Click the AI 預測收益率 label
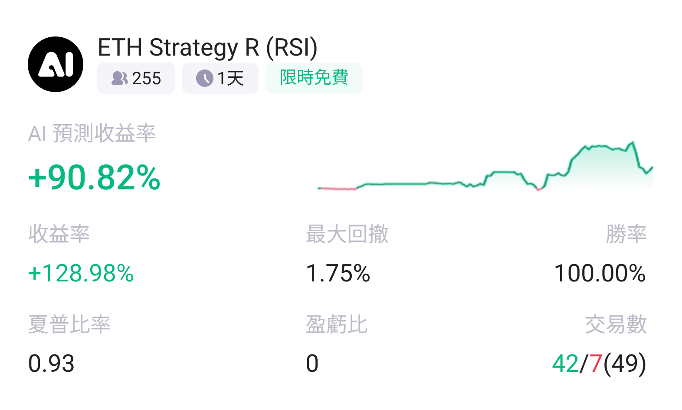Image resolution: width=682 pixels, height=410 pixels. tap(92, 133)
